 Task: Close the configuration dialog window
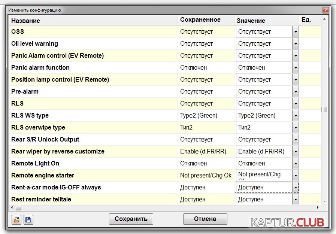325,10
